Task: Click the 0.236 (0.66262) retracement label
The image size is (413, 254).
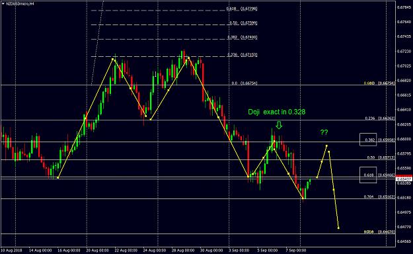Action: coord(380,118)
